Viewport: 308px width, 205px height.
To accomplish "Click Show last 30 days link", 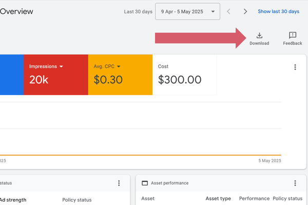I will (x=279, y=11).
